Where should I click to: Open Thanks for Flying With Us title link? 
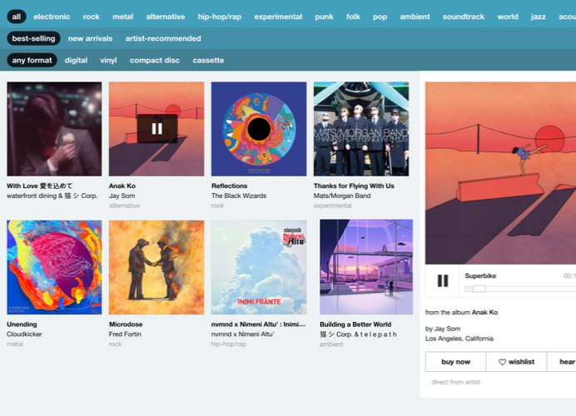(x=354, y=186)
